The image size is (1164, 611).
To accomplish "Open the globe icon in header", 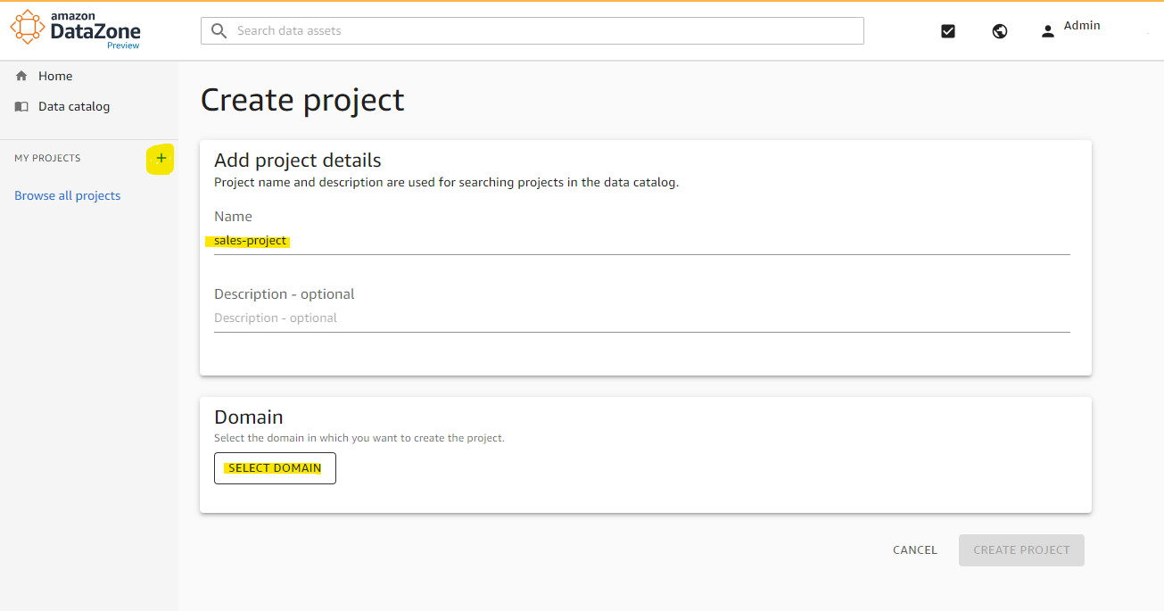I will click(1000, 31).
